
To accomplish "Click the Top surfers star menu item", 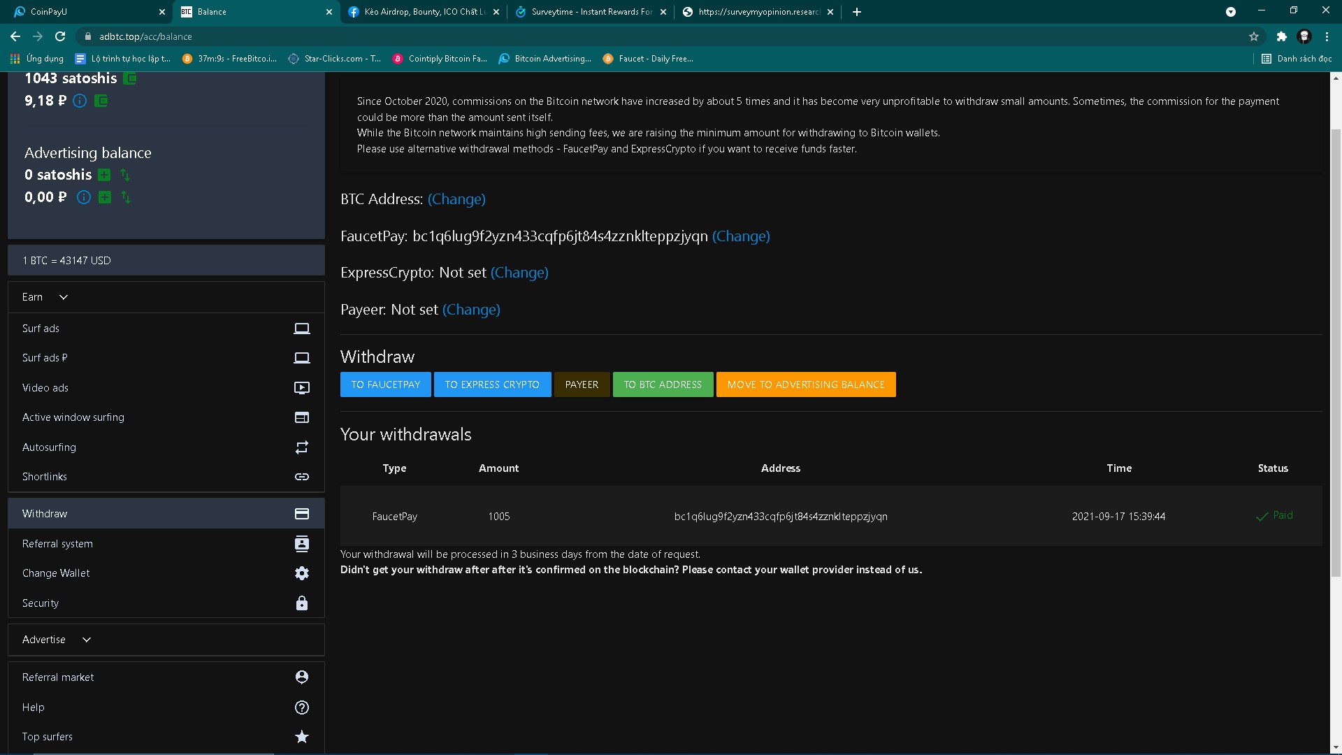I will [x=166, y=737].
